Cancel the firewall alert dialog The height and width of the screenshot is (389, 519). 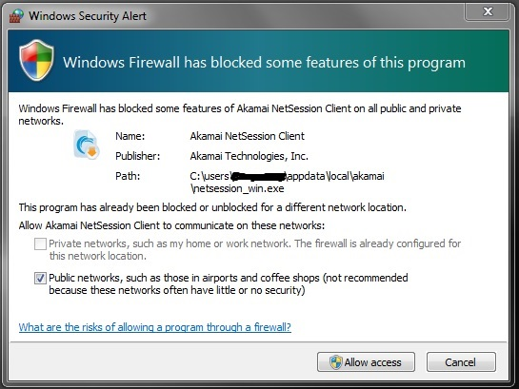(x=461, y=362)
